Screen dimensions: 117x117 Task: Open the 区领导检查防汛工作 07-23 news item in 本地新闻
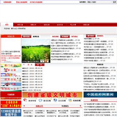pos(60,51)
